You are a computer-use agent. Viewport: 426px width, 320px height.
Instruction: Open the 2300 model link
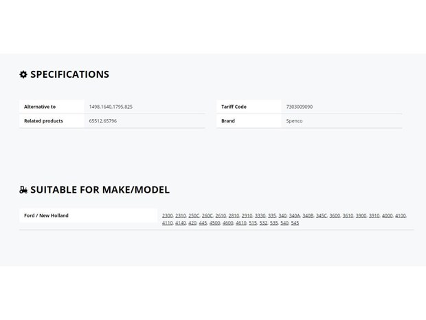(x=168, y=215)
